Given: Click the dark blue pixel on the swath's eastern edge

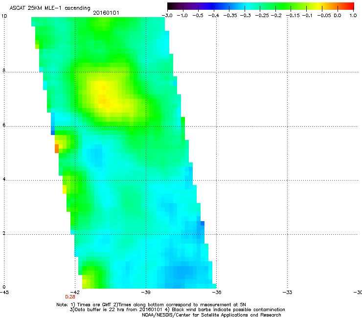Looking at the screenshot, I should [x=203, y=223].
